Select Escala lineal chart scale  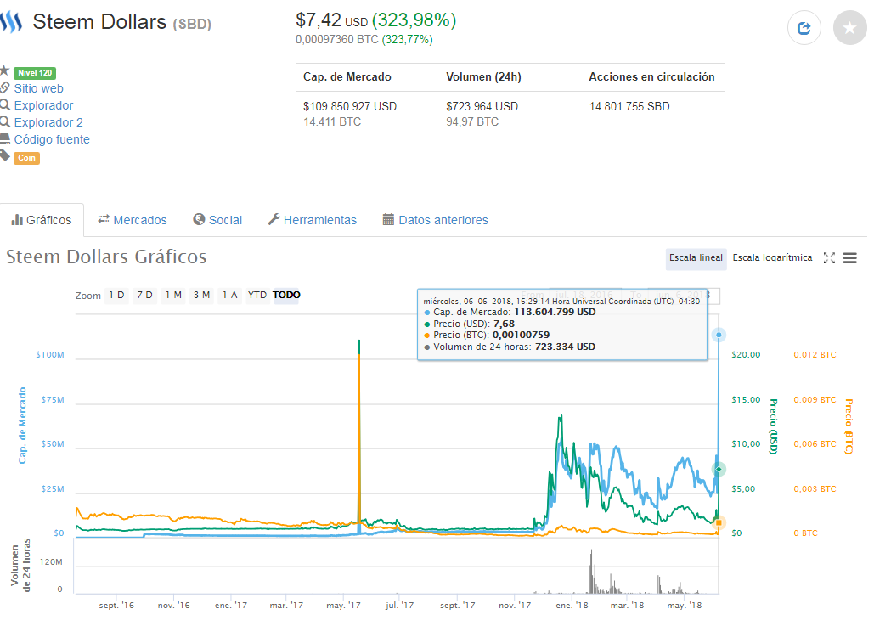(696, 258)
